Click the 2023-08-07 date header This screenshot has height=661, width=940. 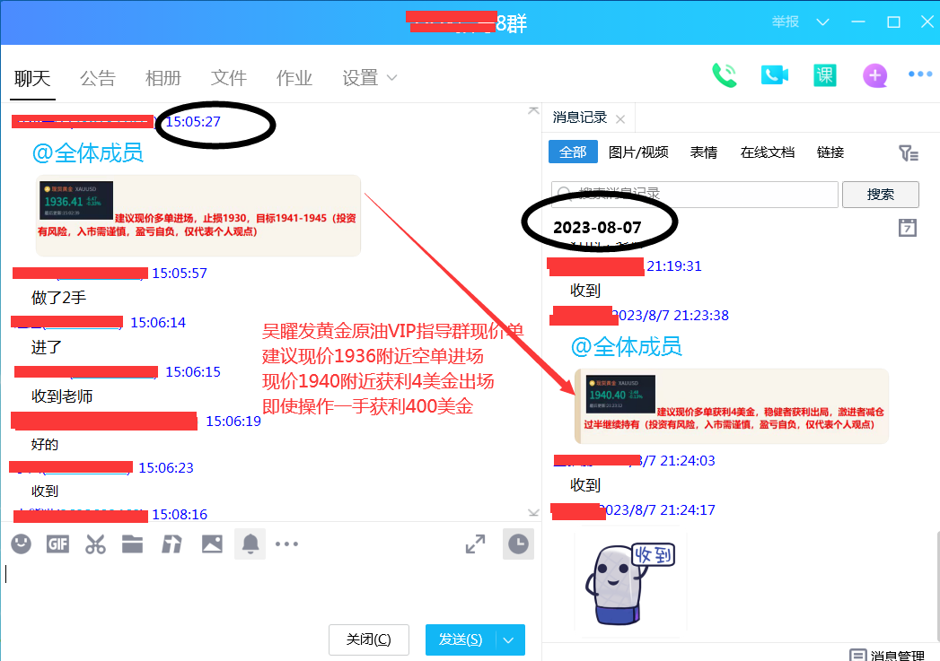pyautogui.click(x=597, y=228)
